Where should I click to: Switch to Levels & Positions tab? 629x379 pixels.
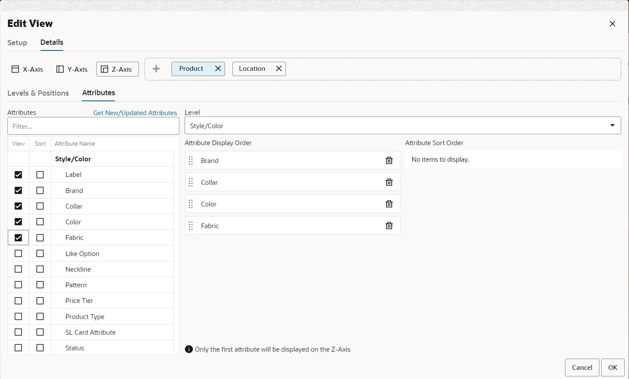pyautogui.click(x=38, y=93)
